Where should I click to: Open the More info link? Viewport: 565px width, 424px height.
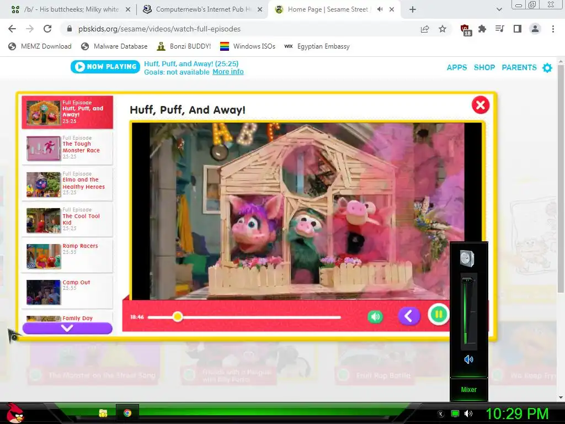point(228,72)
